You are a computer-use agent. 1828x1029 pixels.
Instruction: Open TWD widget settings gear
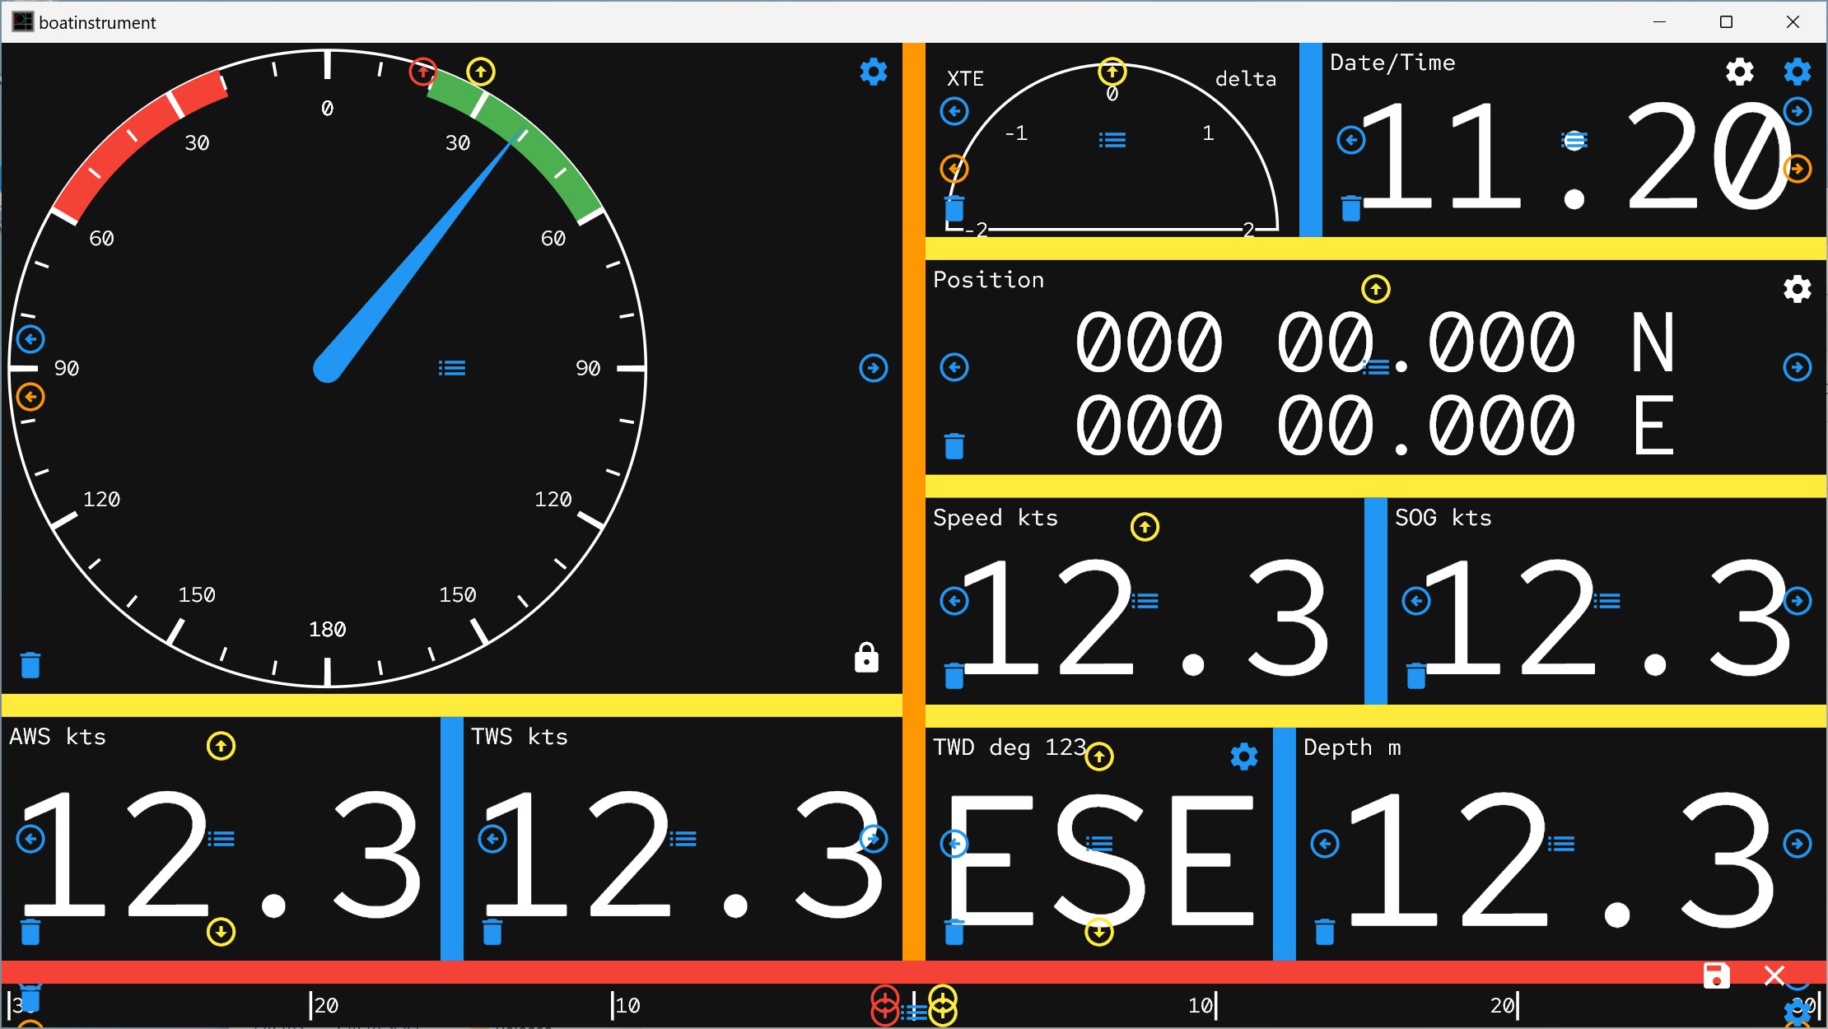pyautogui.click(x=1243, y=756)
